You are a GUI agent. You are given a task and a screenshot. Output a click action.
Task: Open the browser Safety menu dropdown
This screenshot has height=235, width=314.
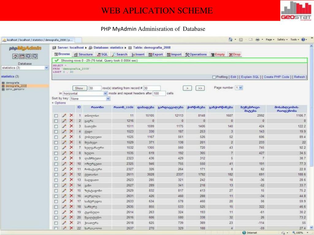pos(282,39)
